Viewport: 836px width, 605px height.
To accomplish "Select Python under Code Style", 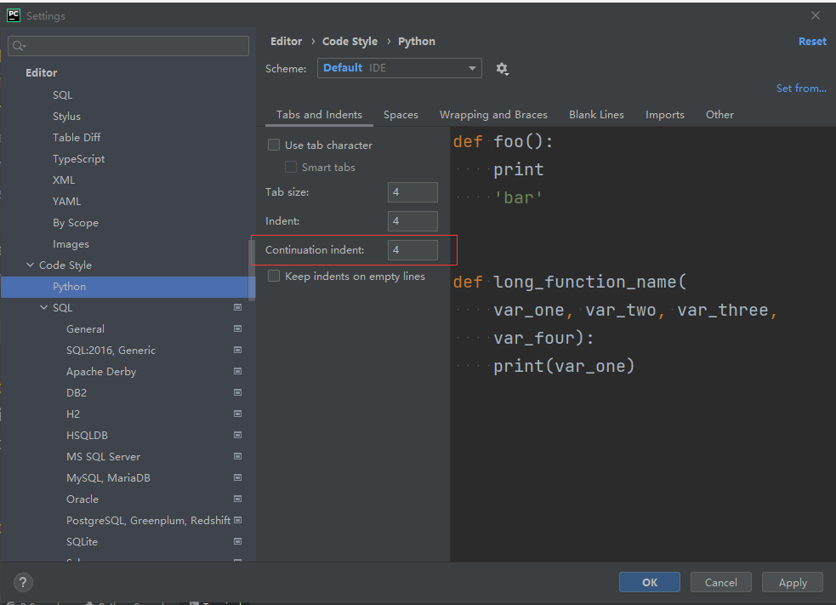I will pos(128,287).
